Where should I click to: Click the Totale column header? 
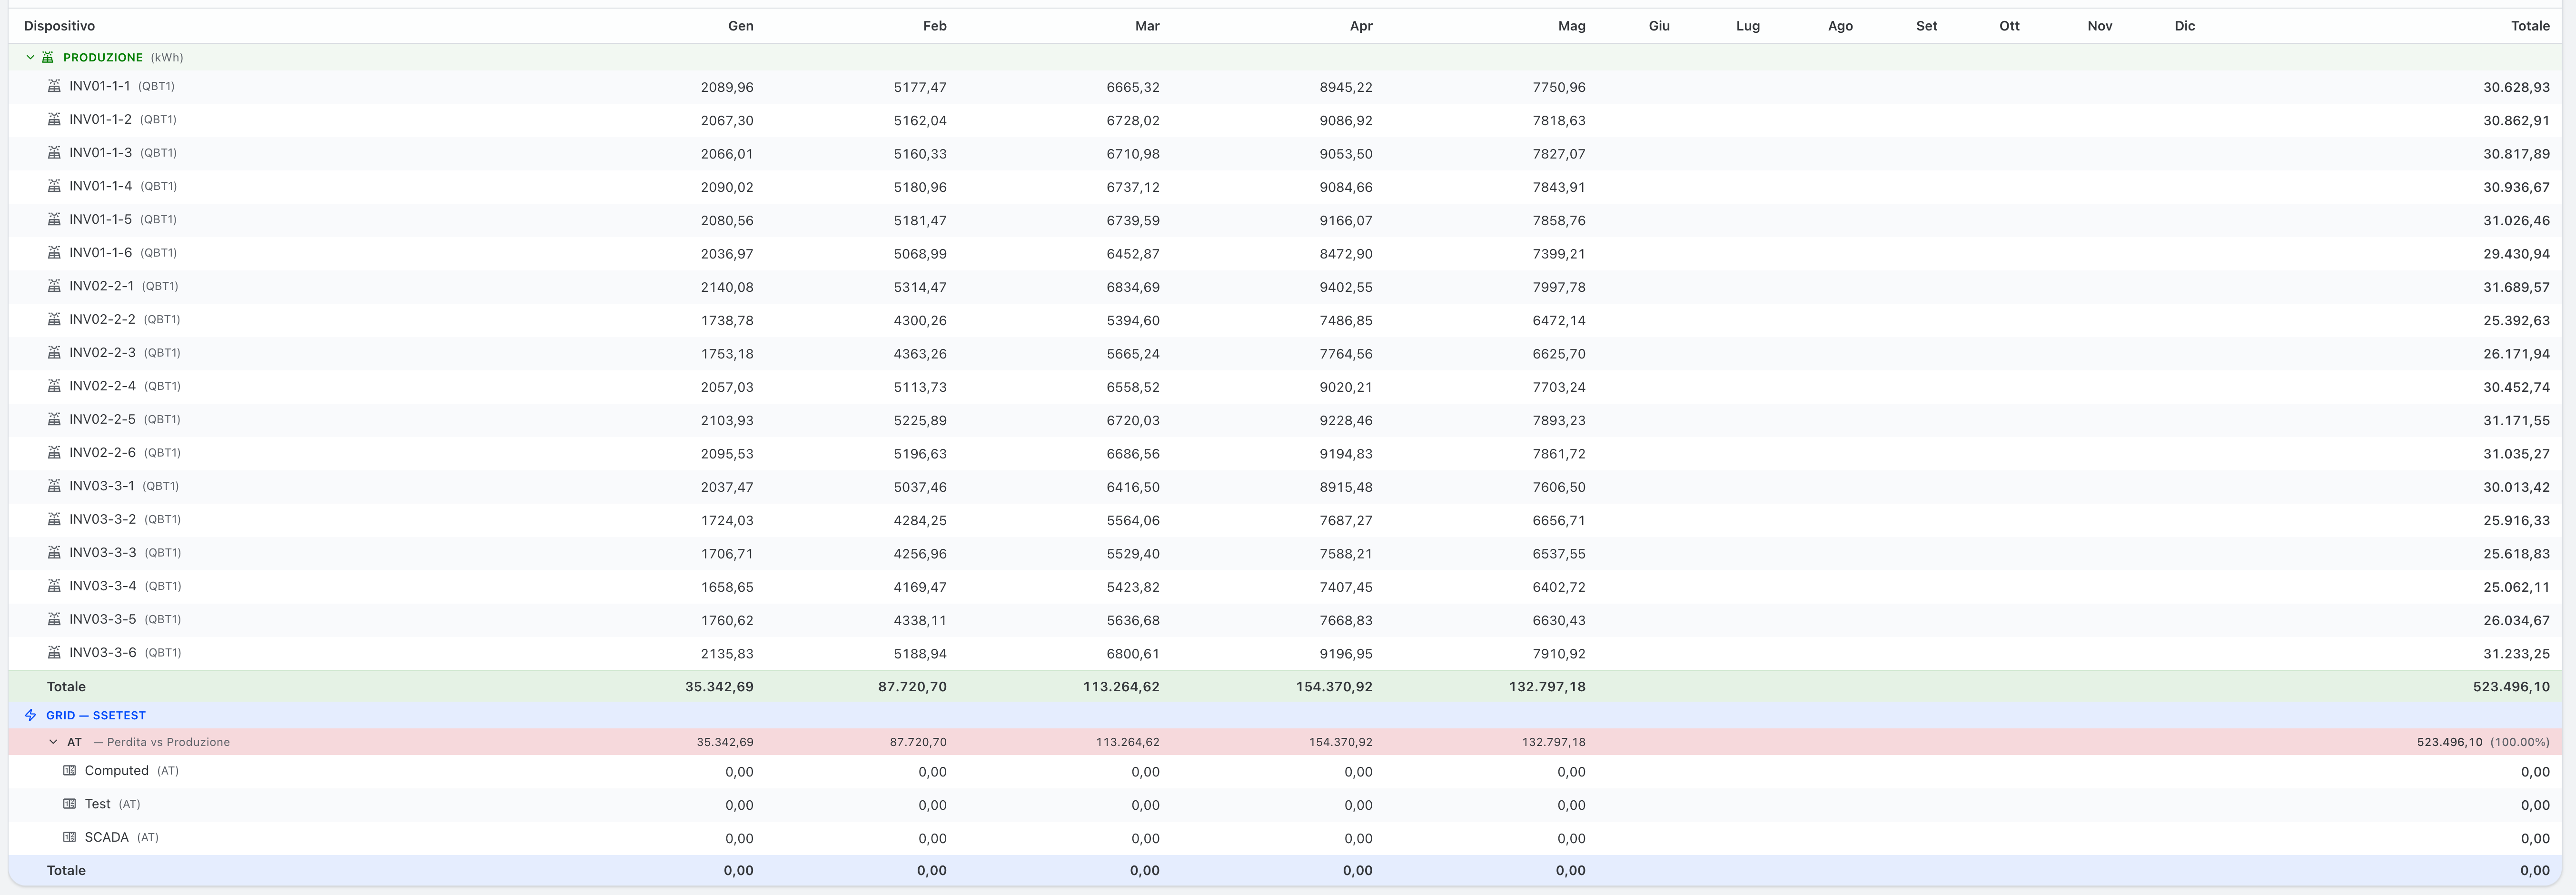[x=2530, y=26]
